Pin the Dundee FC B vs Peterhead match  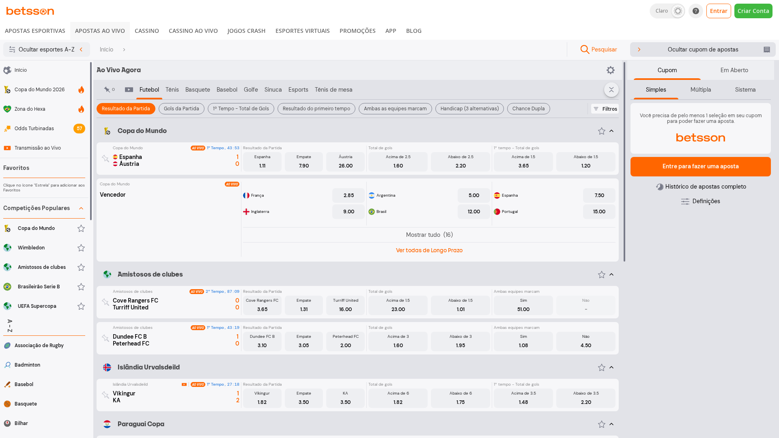pyautogui.click(x=105, y=338)
